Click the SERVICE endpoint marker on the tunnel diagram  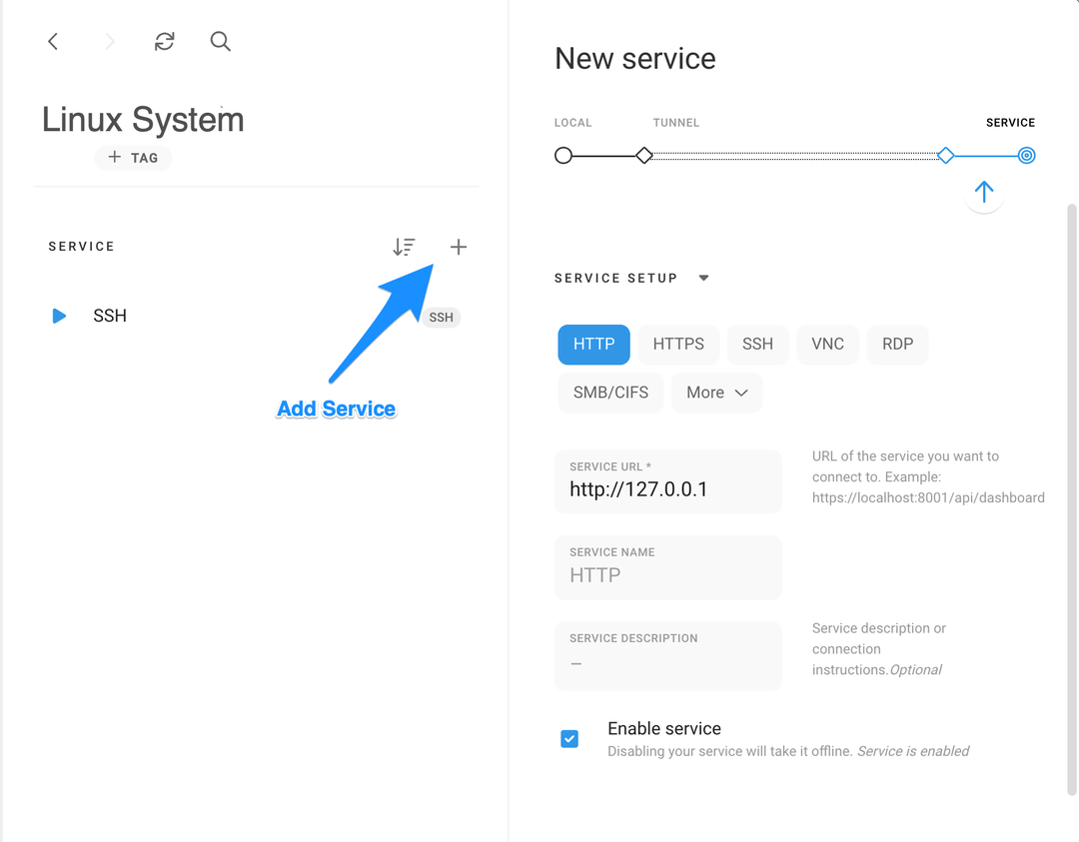1025,155
